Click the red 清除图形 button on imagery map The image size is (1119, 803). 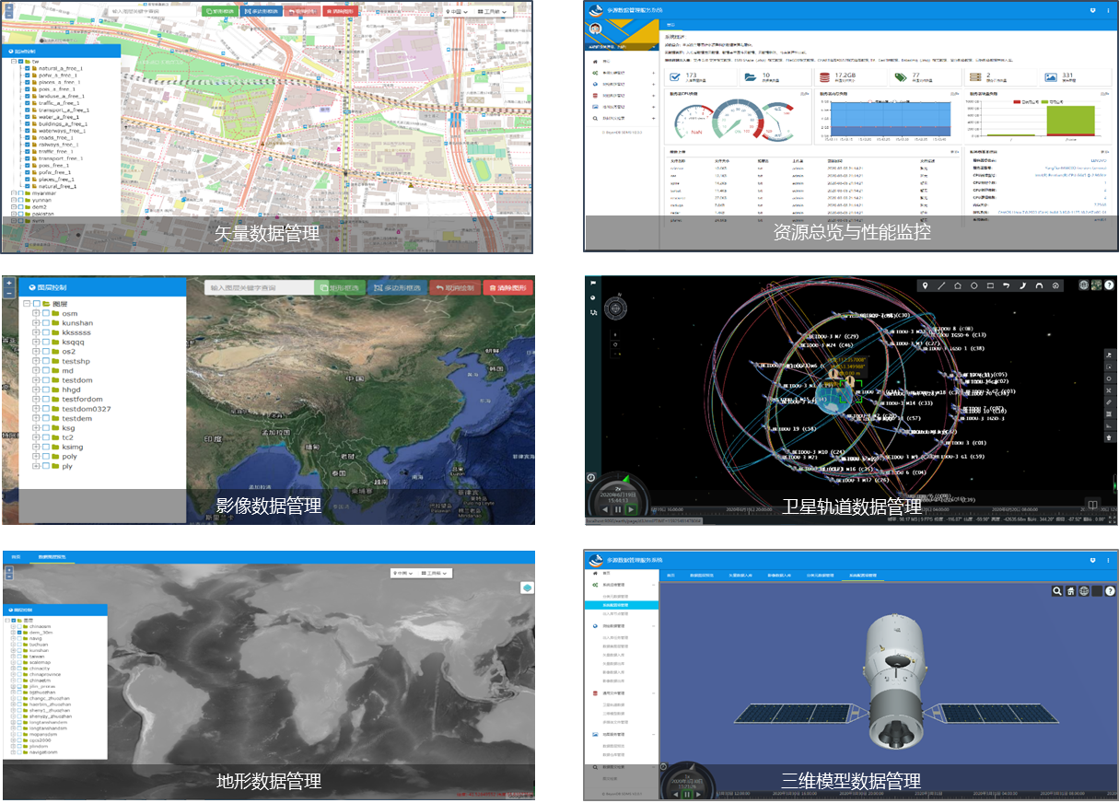[507, 288]
